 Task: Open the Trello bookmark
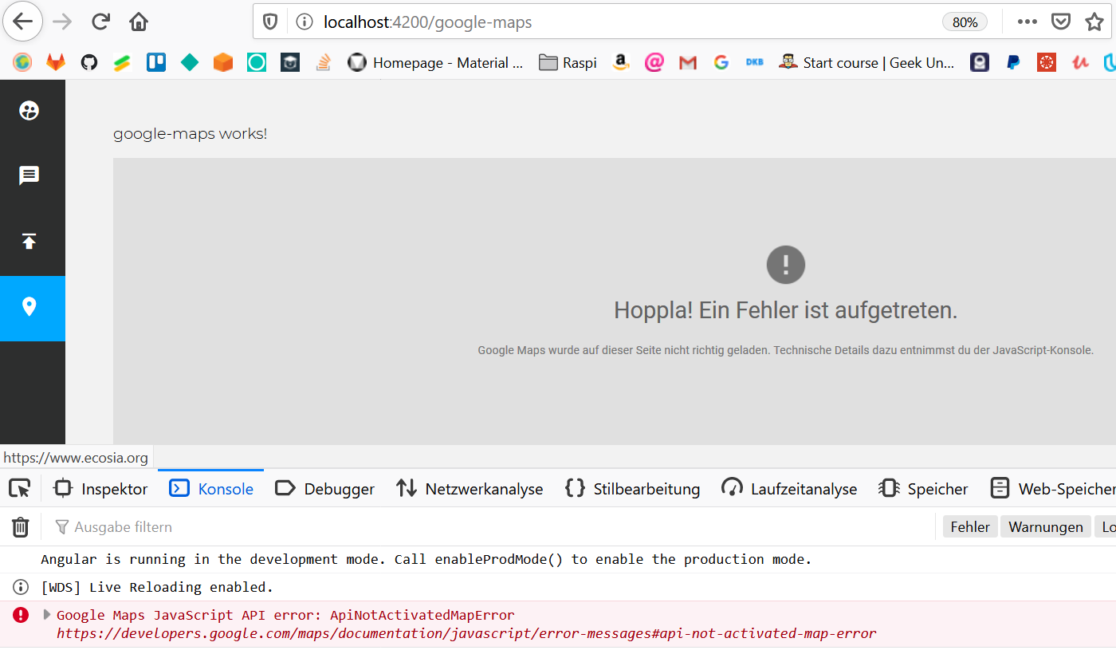point(156,62)
